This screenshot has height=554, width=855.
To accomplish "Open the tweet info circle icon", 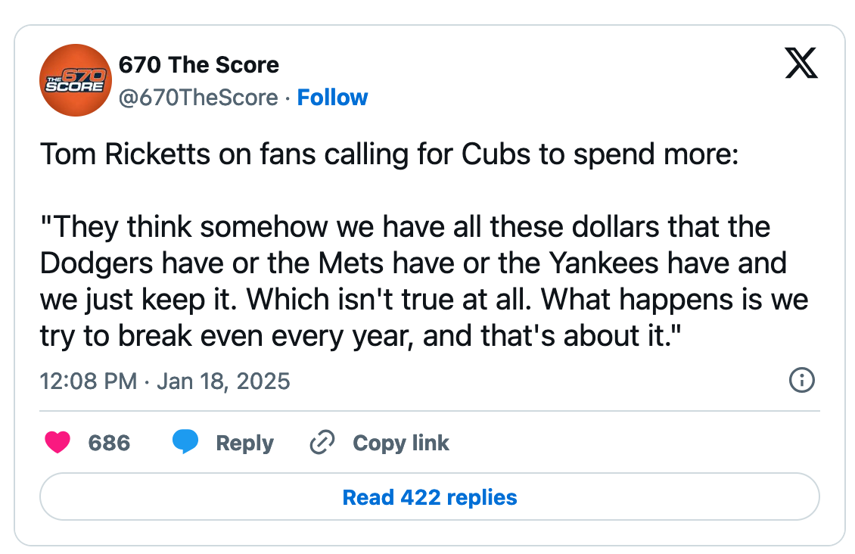I will coord(801,380).
